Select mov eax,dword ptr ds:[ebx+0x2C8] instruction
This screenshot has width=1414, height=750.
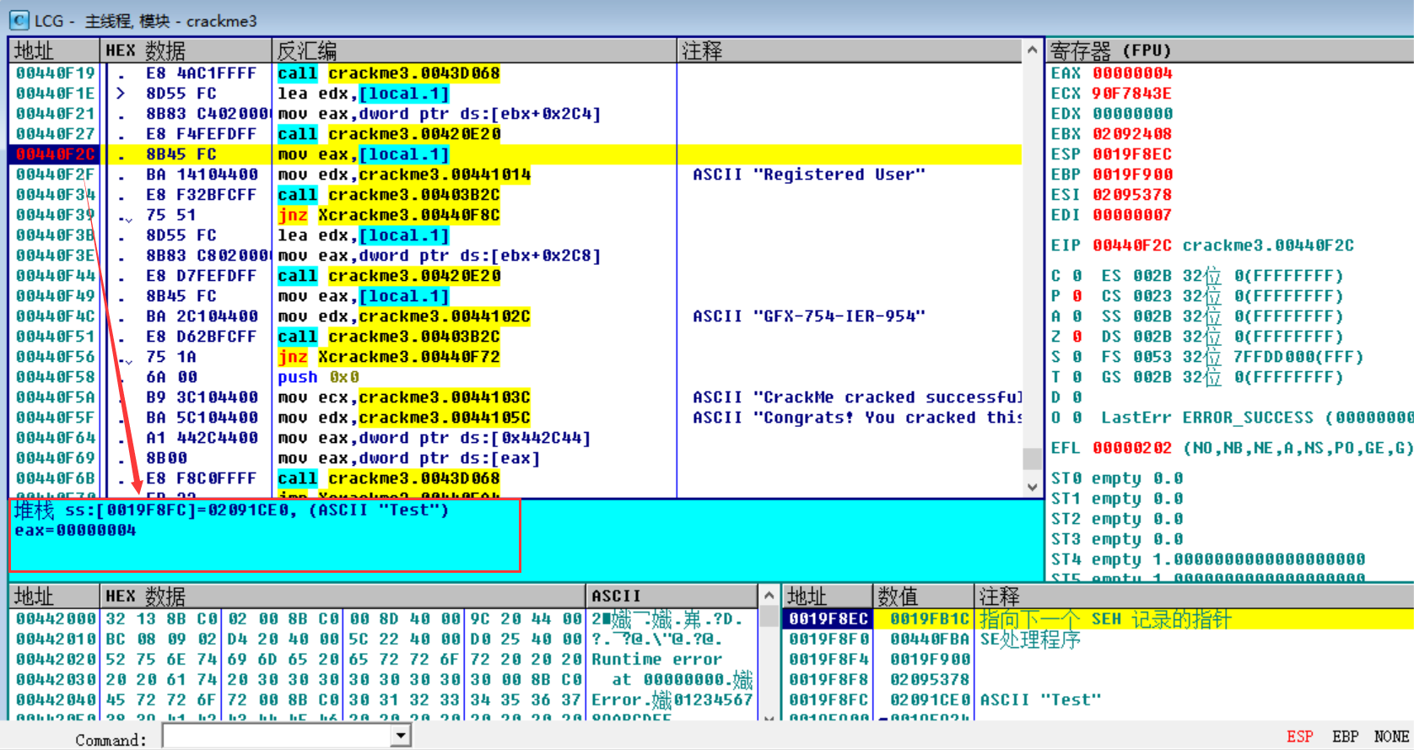[440, 256]
